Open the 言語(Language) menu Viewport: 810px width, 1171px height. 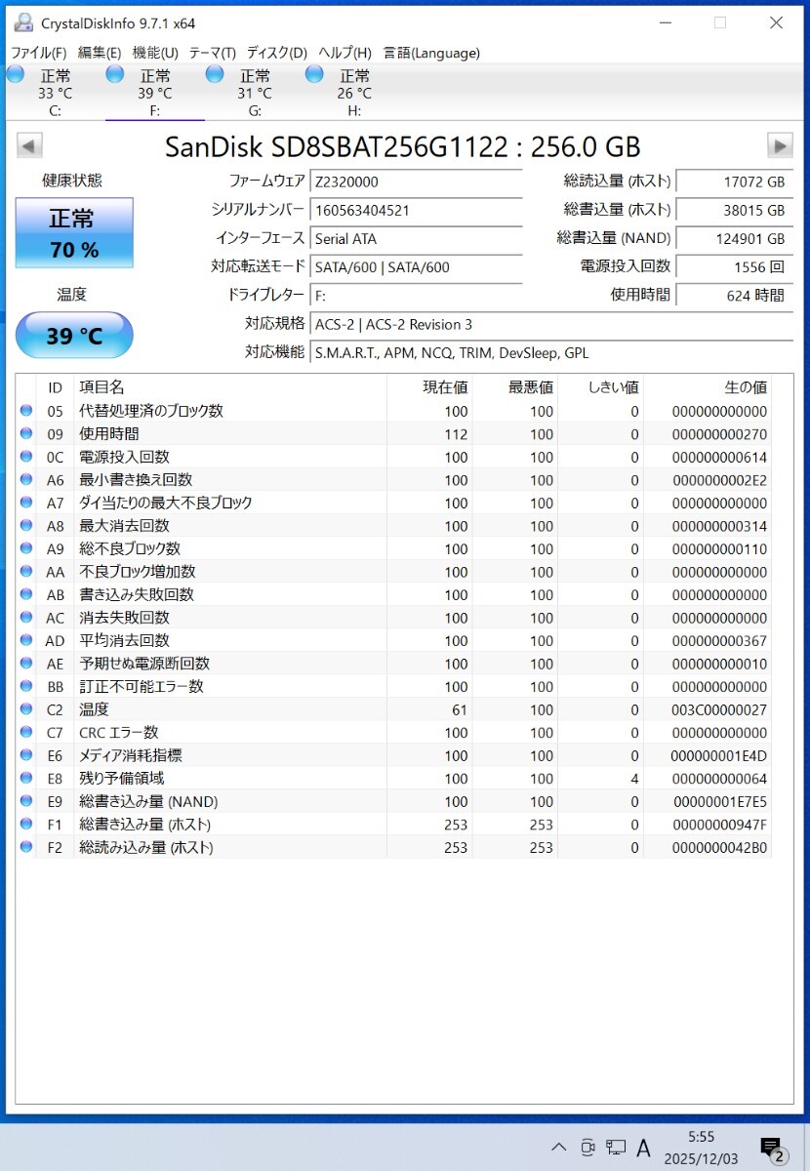click(x=431, y=53)
